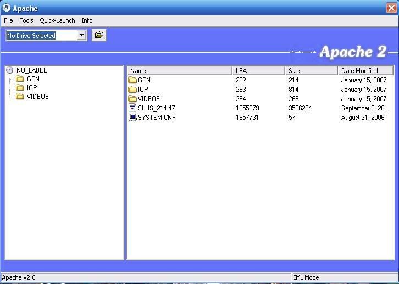The width and height of the screenshot is (399, 284).
Task: Click LBA value 263
Action: coord(241,89)
